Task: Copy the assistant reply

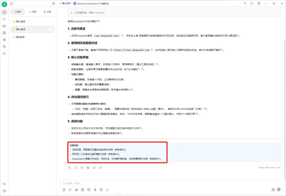Action: pyautogui.click(x=69, y=168)
